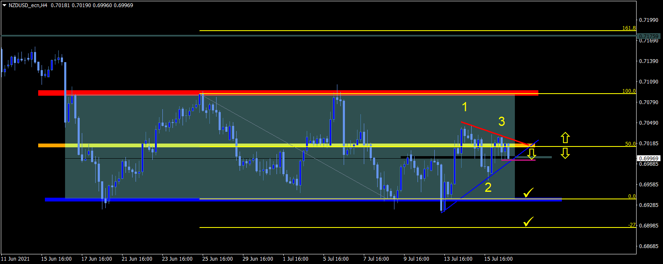Screen dimensions: 663x264
Task: Click the 9 Jul 16:00 time label
Action: (416, 259)
